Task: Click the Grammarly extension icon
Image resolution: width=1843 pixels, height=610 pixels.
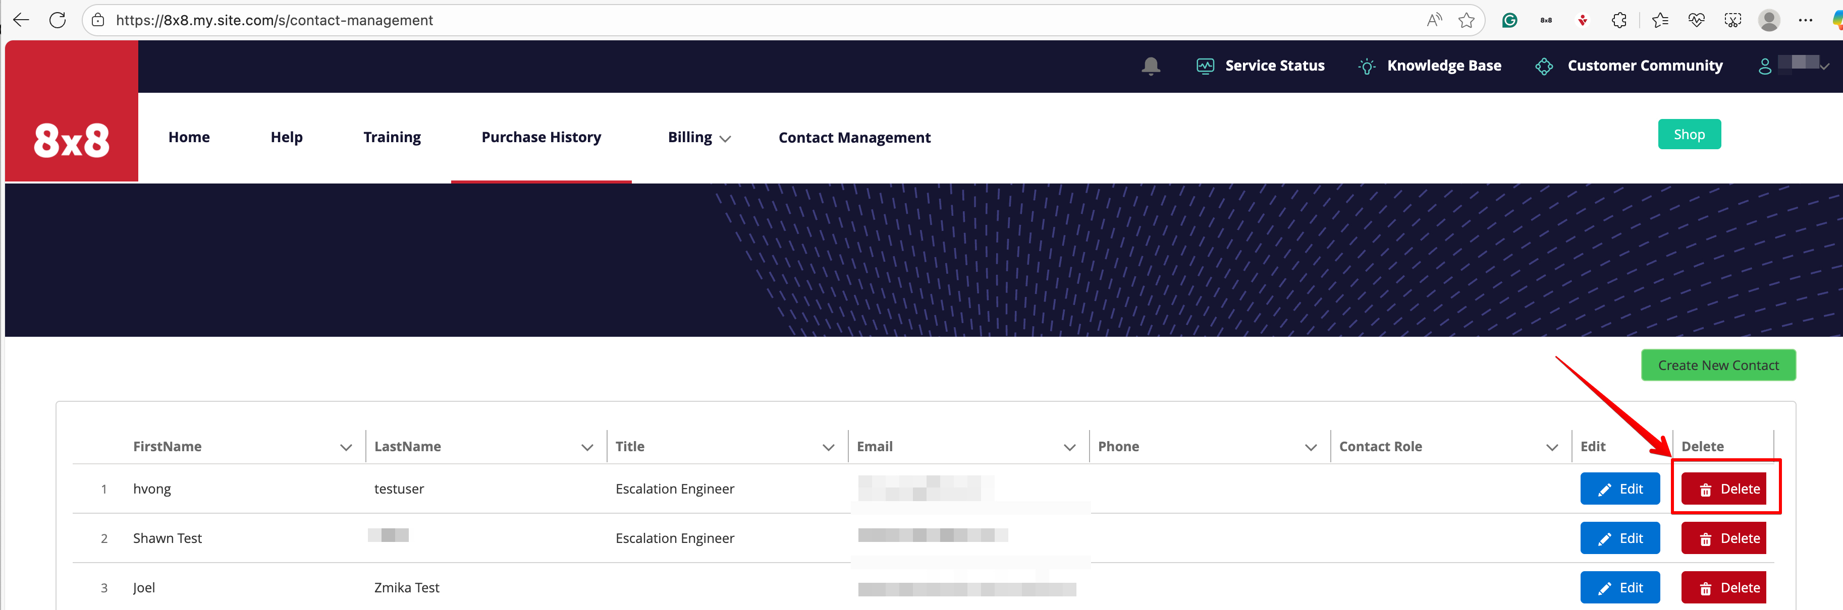Action: point(1509,20)
